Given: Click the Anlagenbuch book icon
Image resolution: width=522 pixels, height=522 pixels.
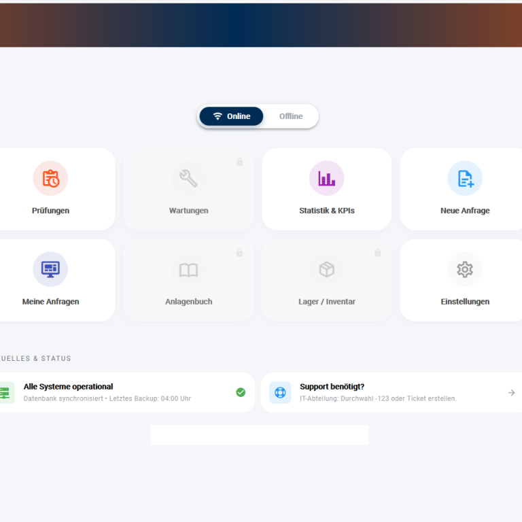Looking at the screenshot, I should click(188, 270).
